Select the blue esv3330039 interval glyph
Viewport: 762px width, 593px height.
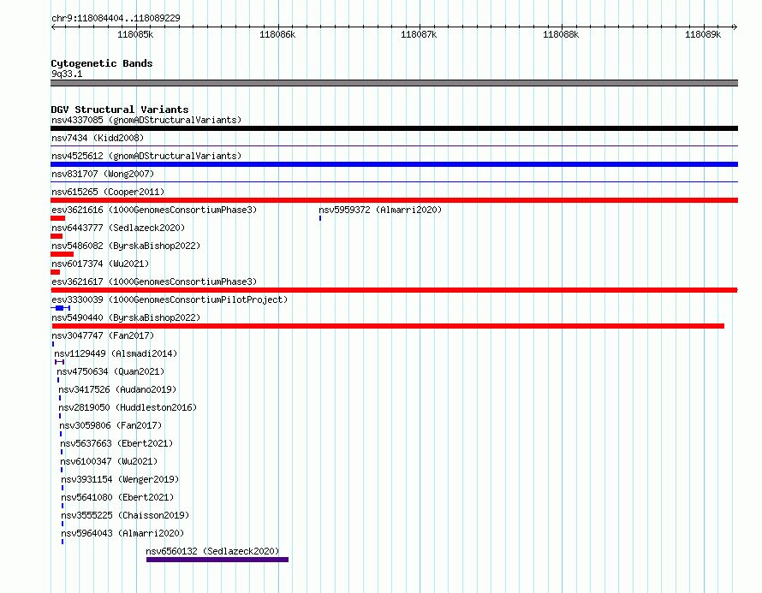tap(60, 308)
